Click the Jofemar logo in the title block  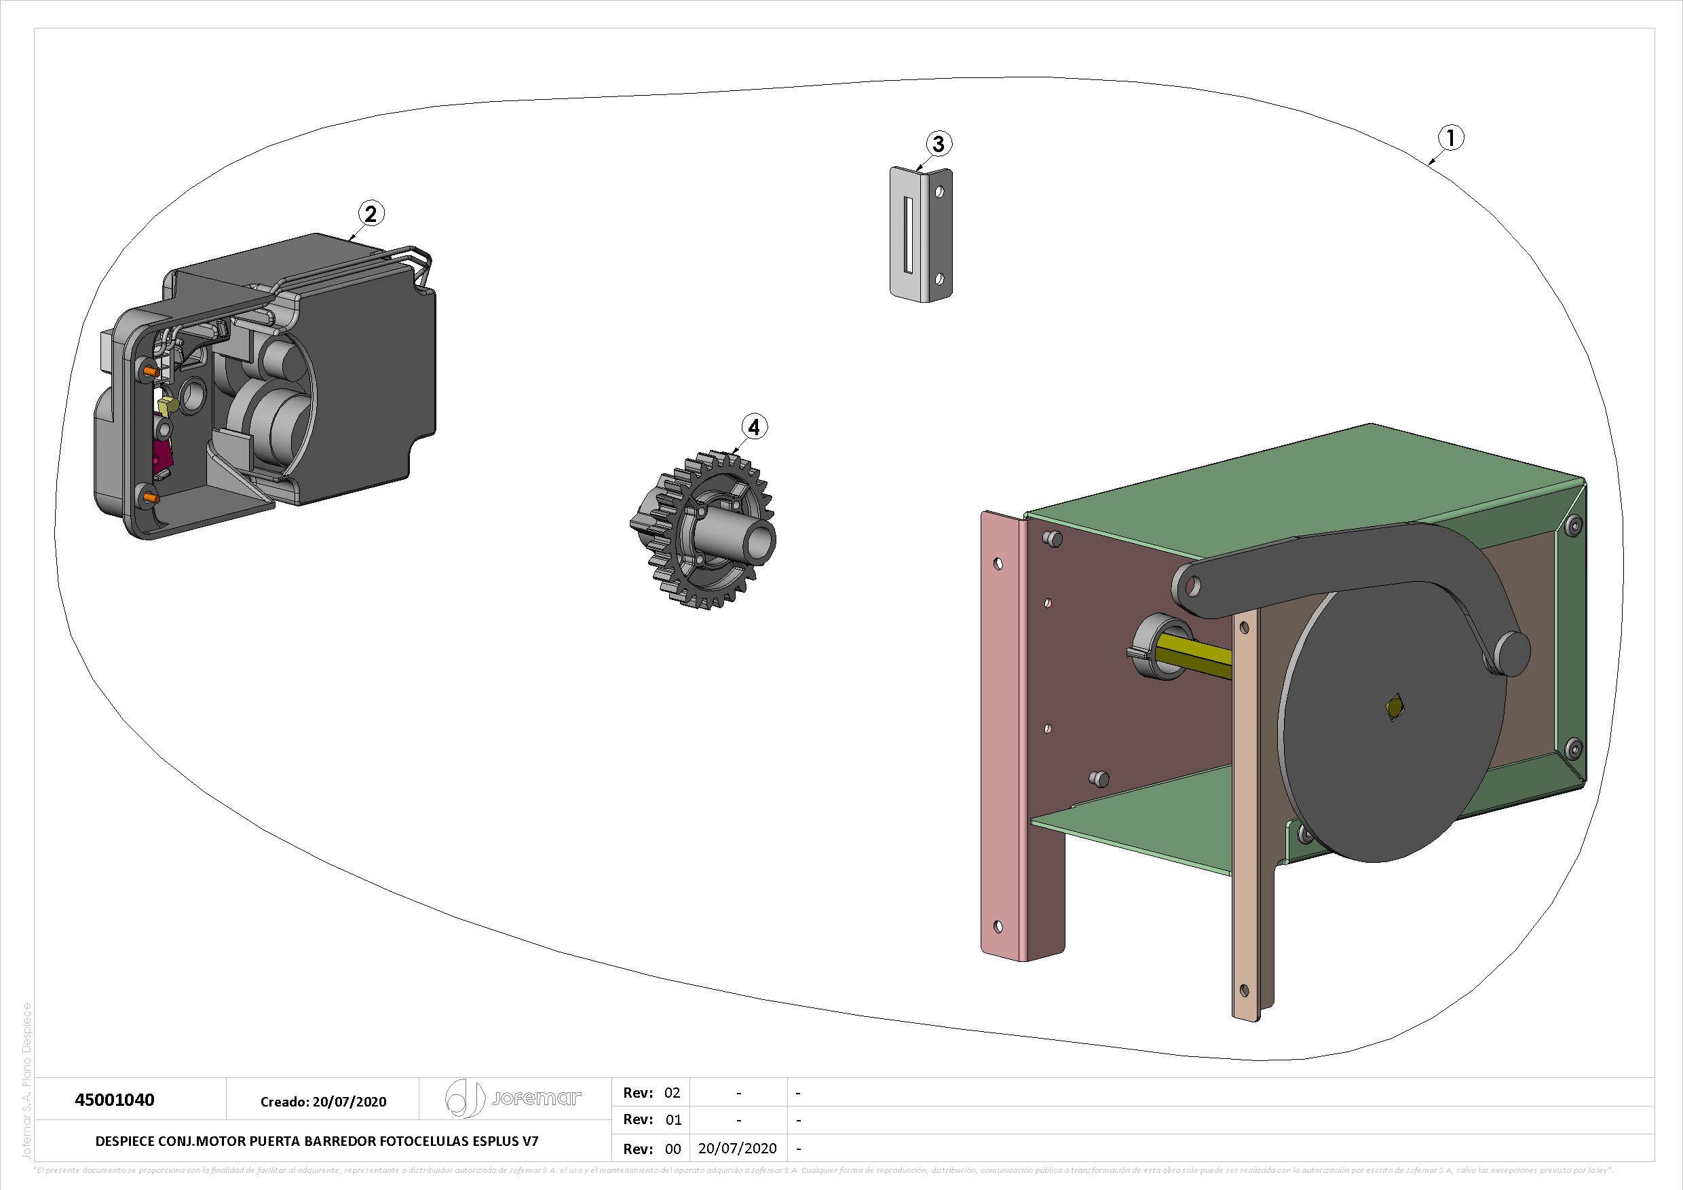click(513, 1098)
